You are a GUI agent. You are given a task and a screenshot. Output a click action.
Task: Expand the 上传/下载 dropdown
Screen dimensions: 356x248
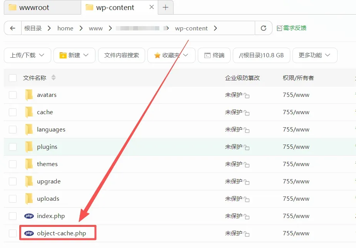[27, 55]
